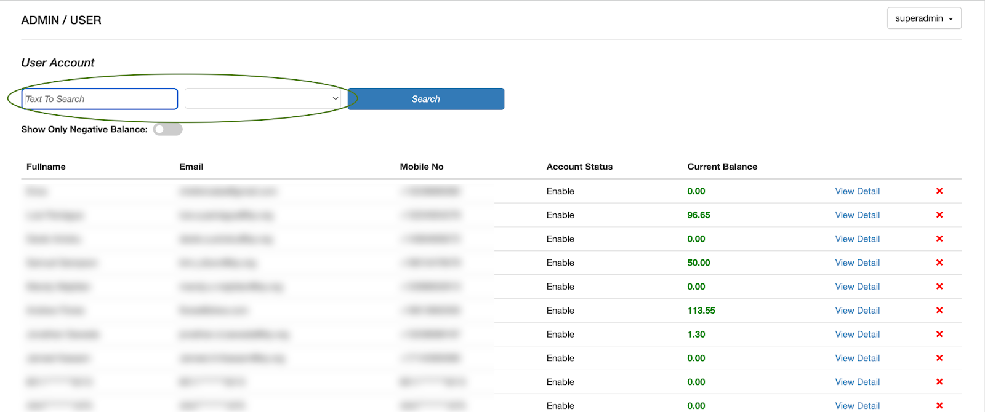This screenshot has width=985, height=412.
Task: Toggle Show Only Negative Balance switch
Action: tap(168, 129)
